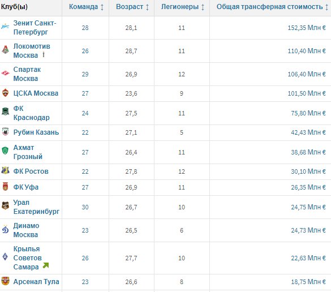Select Rubin Kazan's legionnaires count 5
This screenshot has height=292, width=331.
(x=182, y=132)
